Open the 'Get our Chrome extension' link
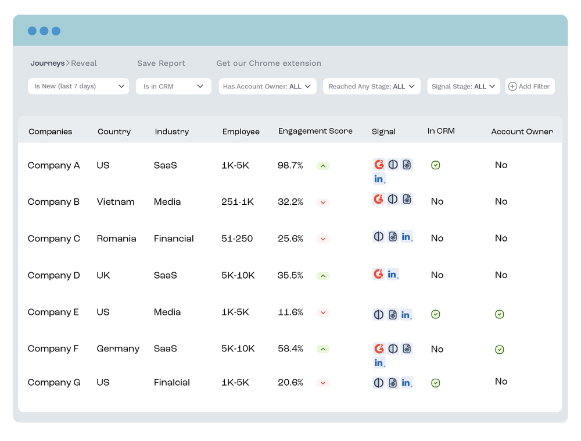 coord(268,63)
